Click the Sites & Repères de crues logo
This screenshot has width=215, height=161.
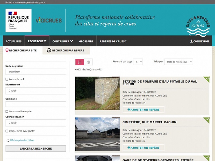pos(198,24)
